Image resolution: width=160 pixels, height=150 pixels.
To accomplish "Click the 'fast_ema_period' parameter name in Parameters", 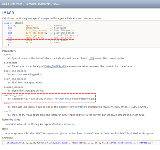I will click(x=15, y=71).
